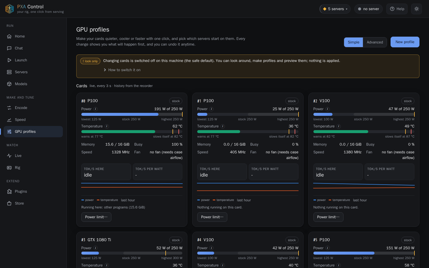The height and width of the screenshot is (268, 429).
Task: Open Live via its pulse icon
Action: pyautogui.click(x=9, y=156)
